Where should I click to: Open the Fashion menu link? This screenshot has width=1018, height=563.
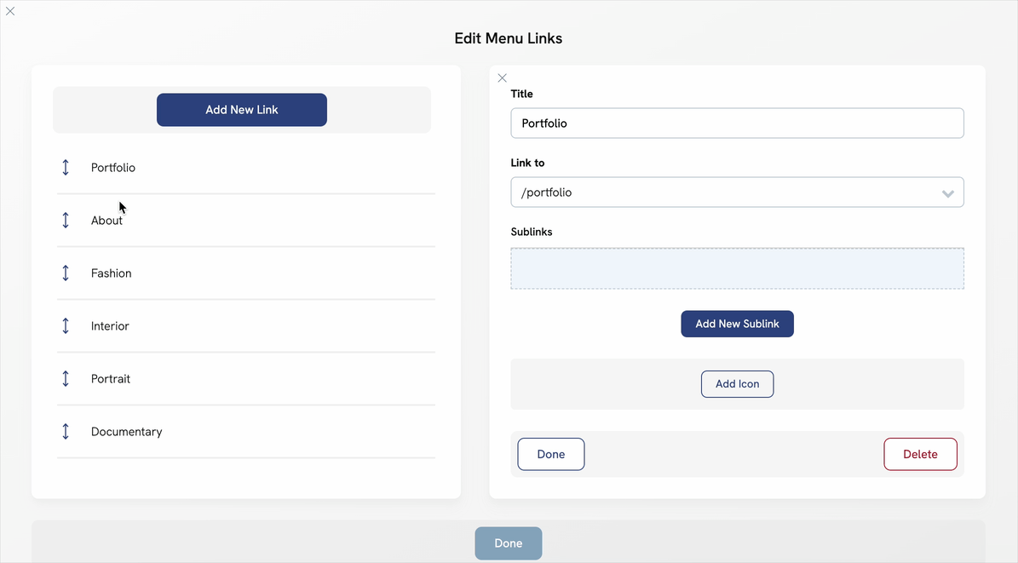pos(111,273)
